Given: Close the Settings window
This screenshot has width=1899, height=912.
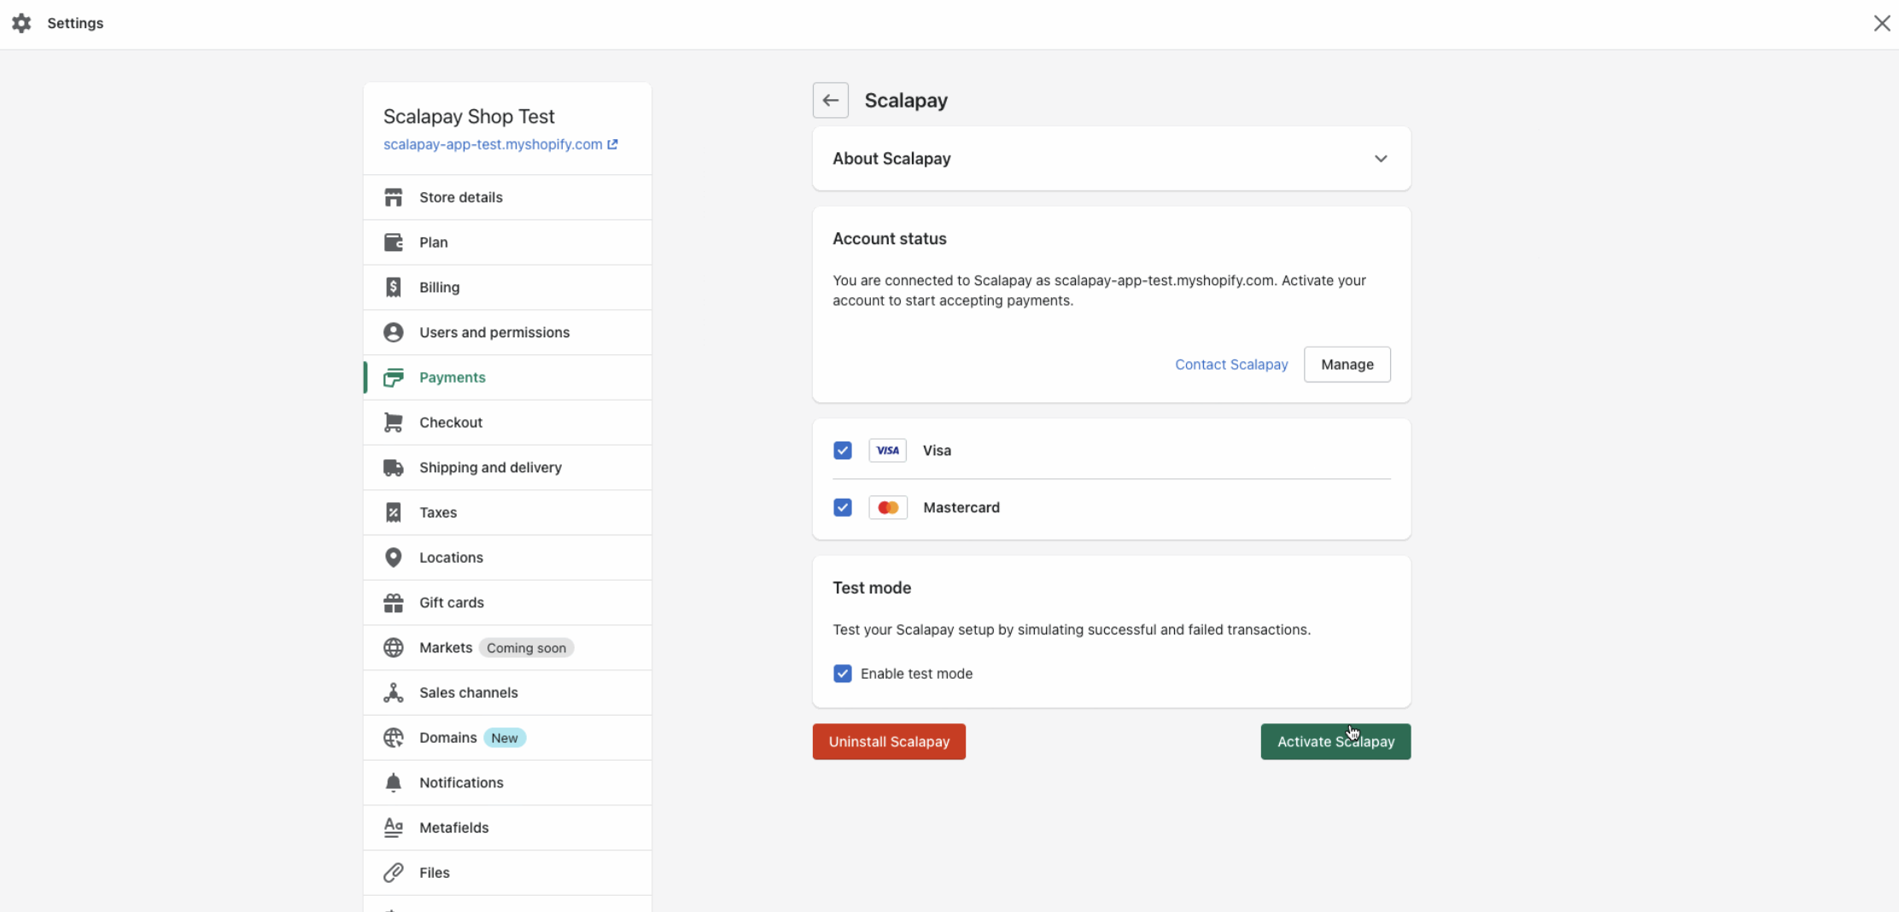Looking at the screenshot, I should coord(1882,23).
